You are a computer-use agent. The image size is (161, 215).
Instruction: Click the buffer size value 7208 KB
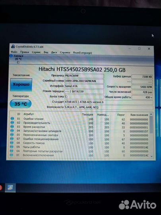pos(142,77)
